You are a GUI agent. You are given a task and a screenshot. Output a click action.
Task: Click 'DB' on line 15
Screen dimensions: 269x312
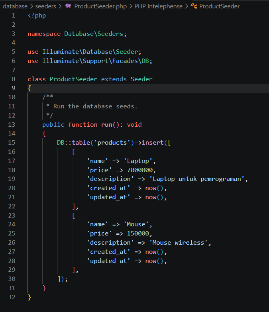point(61,143)
